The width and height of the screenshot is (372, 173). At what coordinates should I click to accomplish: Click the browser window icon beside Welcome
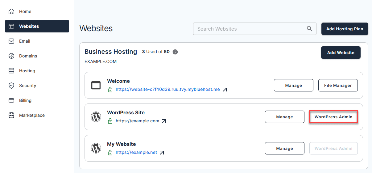point(96,85)
